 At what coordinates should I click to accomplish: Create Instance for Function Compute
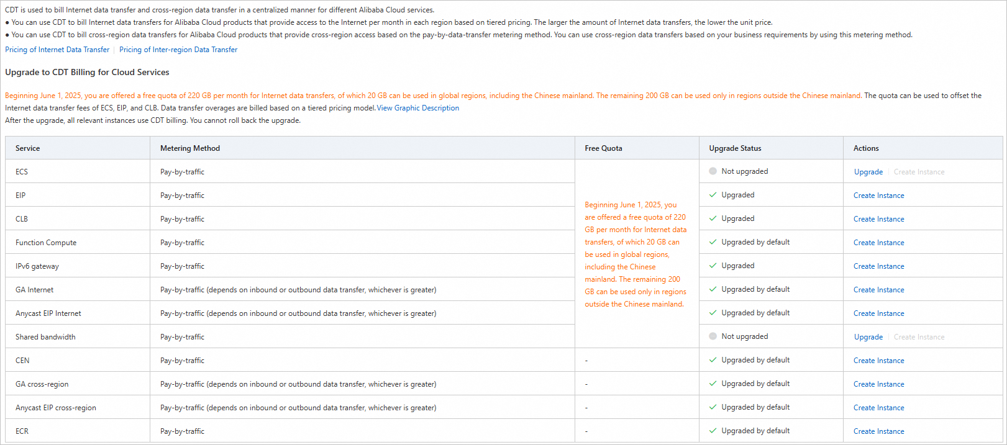tap(878, 243)
